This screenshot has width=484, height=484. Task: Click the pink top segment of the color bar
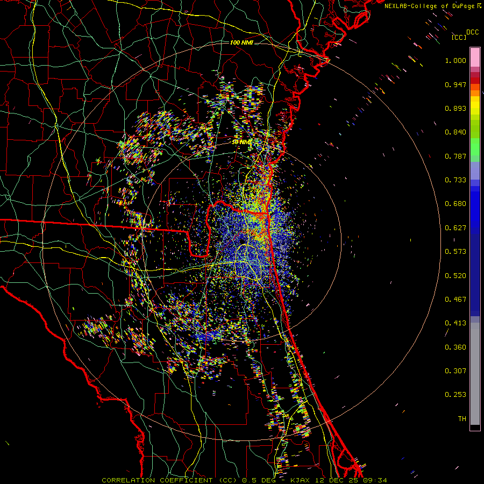[x=475, y=57]
